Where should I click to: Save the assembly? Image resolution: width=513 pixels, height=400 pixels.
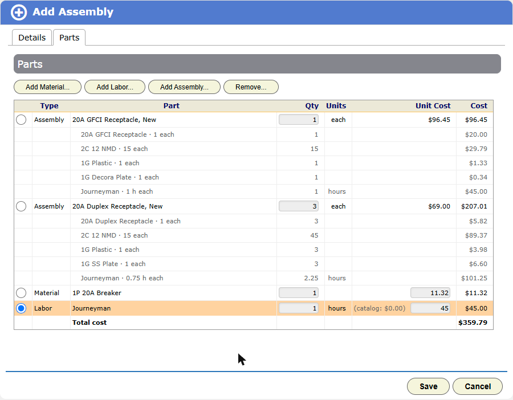428,386
